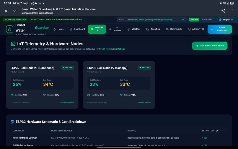Click the ESP32-WROOM-32 model specification cell
The width and height of the screenshot is (238, 149).
pyautogui.click(x=71, y=138)
